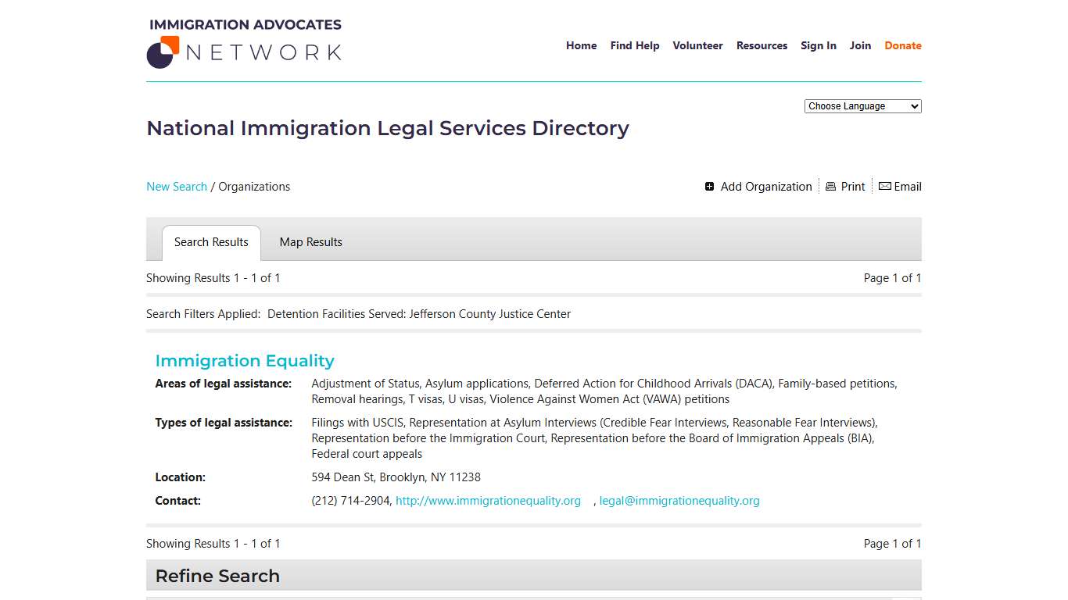Click the Organizations breadcrumb text
This screenshot has width=1068, height=600.
click(254, 186)
